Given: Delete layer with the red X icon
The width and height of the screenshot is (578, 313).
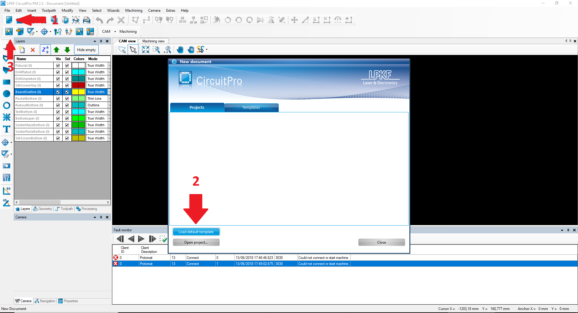Looking at the screenshot, I should [x=33, y=50].
